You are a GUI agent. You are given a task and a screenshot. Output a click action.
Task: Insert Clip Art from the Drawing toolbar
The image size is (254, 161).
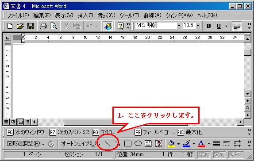(158, 143)
